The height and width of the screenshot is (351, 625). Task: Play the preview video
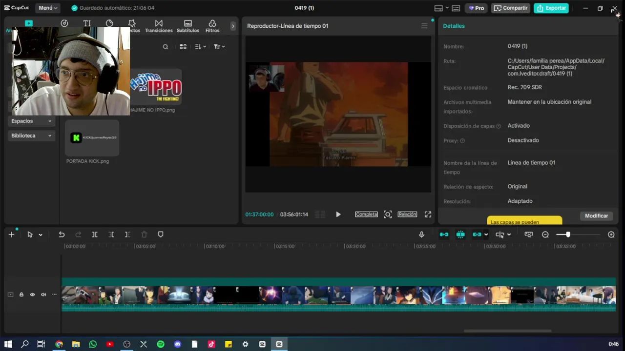coord(338,214)
